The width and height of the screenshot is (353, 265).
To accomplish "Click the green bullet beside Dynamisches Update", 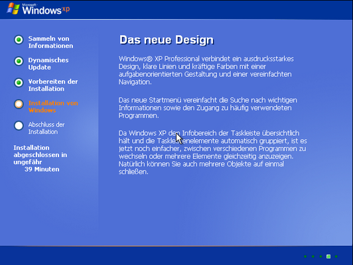I will click(19, 61).
